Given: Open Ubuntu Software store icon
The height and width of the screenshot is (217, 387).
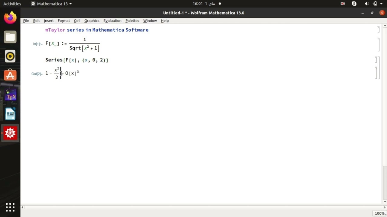Looking at the screenshot, I should coord(10,75).
